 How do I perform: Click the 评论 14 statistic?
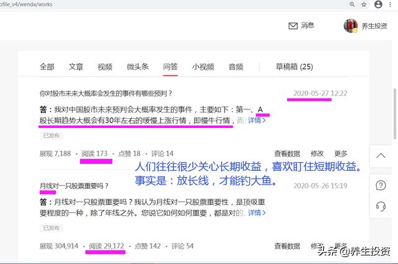pyautogui.click(x=162, y=153)
